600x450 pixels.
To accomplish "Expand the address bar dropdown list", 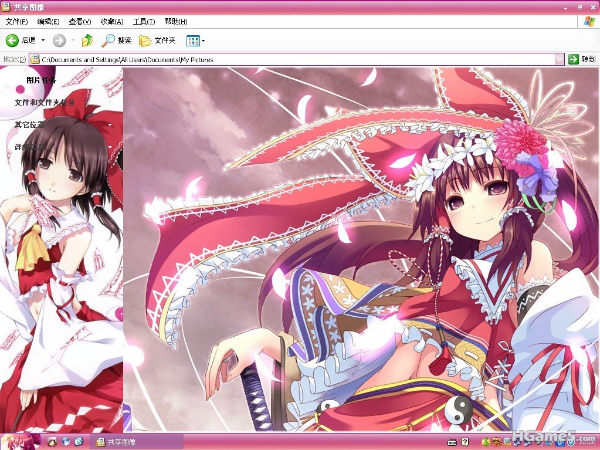I will (559, 59).
